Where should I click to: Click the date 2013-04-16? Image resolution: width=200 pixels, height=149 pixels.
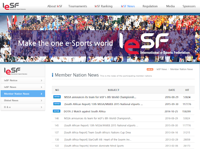(x=172, y=132)
